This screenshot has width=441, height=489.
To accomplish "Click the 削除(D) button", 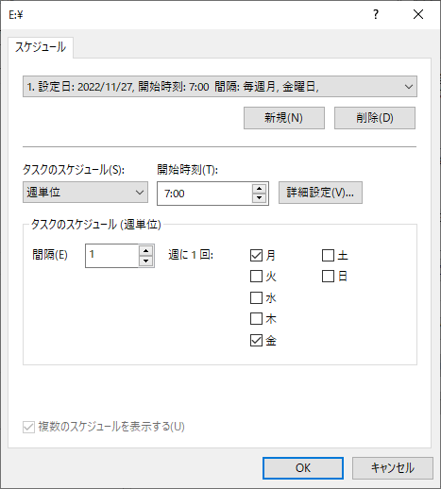I will [375, 118].
